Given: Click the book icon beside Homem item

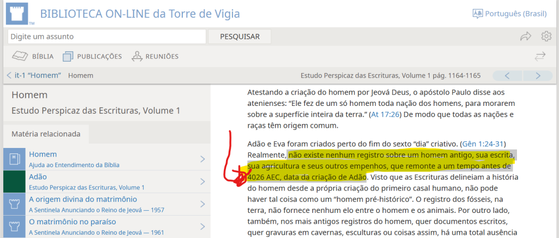Looking at the screenshot, I should click(x=14, y=159).
